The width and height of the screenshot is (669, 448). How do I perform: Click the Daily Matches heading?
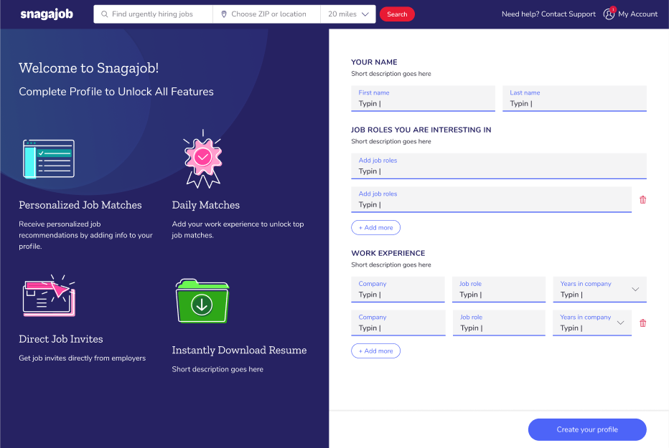tap(205, 205)
